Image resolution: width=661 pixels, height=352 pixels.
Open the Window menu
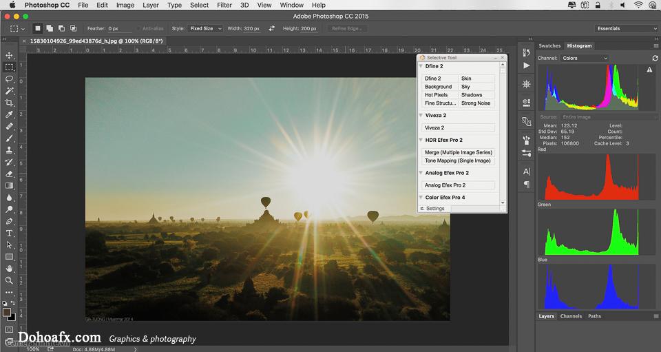point(292,5)
